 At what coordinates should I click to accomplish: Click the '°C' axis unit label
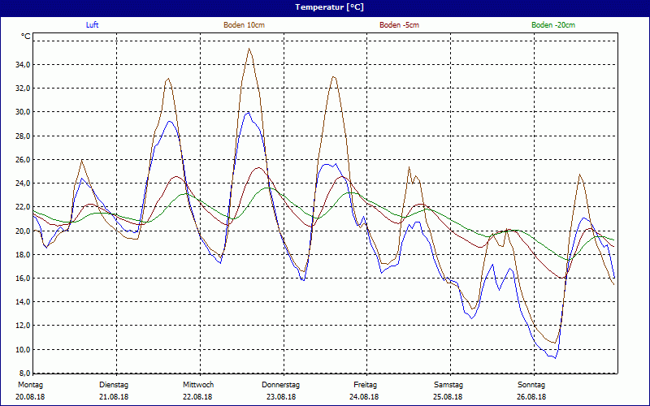coord(26,37)
